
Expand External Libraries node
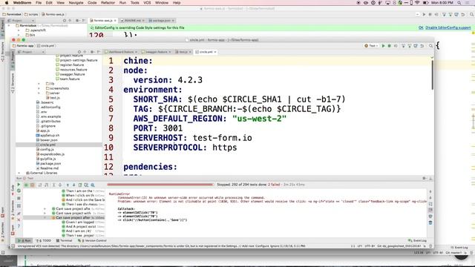19,173
